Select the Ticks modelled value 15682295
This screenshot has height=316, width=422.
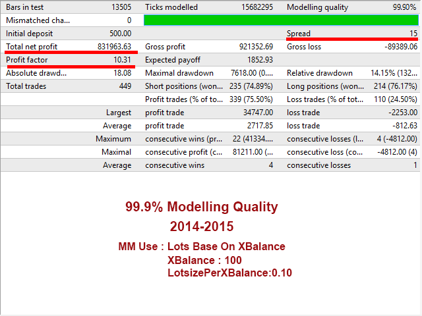(257, 7)
